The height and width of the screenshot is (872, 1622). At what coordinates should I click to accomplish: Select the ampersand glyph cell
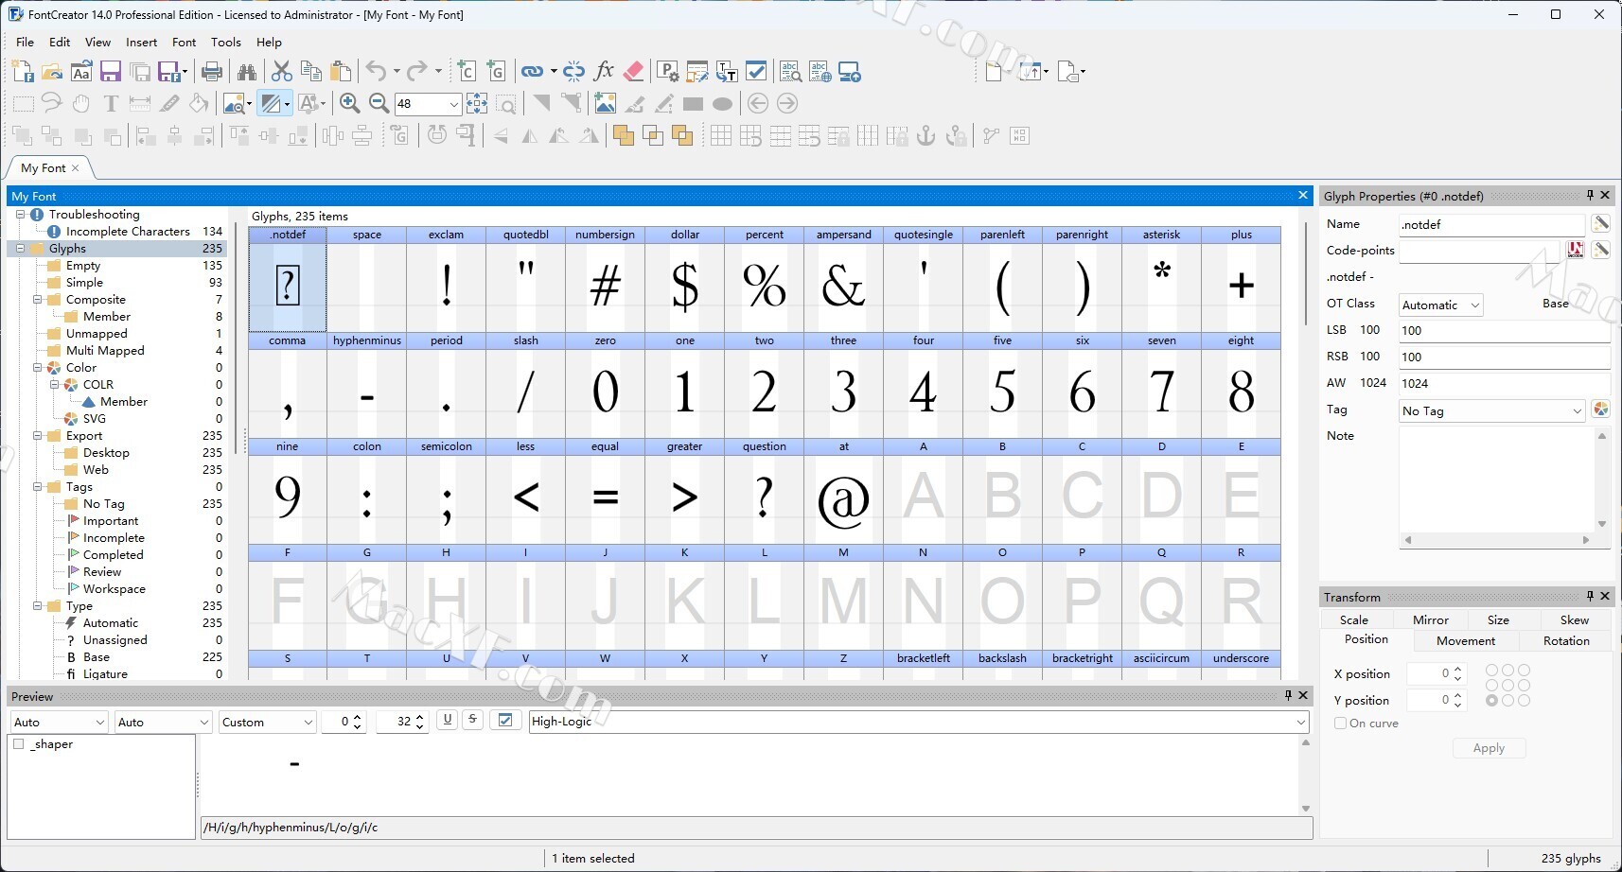(x=843, y=285)
